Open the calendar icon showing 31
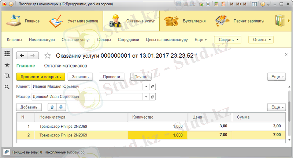This screenshot has height=158, width=293. (x=223, y=4)
